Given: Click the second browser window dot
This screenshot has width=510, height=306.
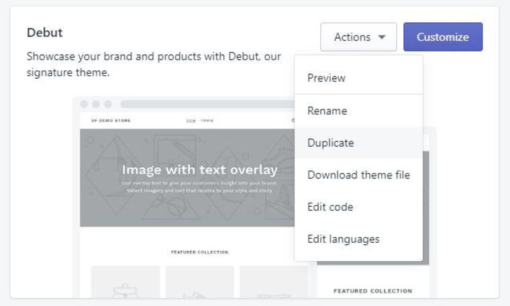Looking at the screenshot, I should pos(96,104).
